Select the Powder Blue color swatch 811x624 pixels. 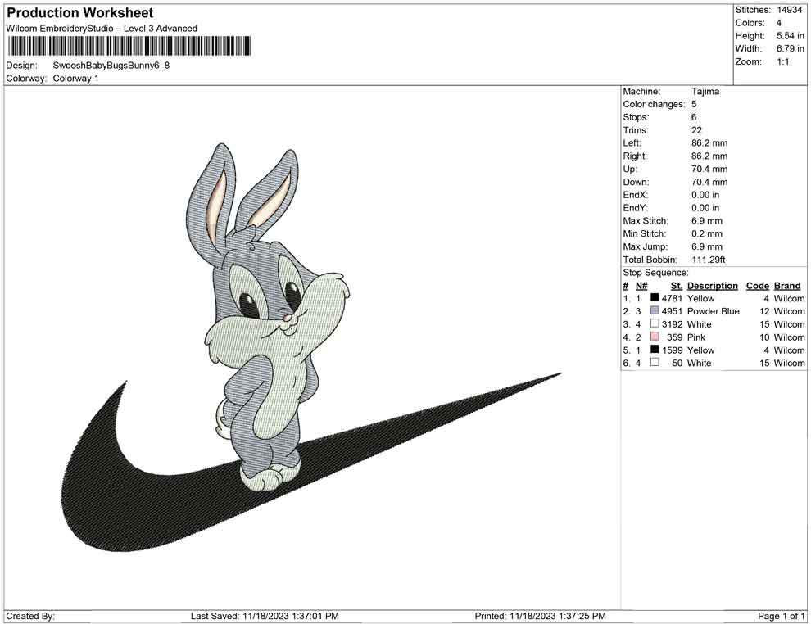(x=654, y=311)
